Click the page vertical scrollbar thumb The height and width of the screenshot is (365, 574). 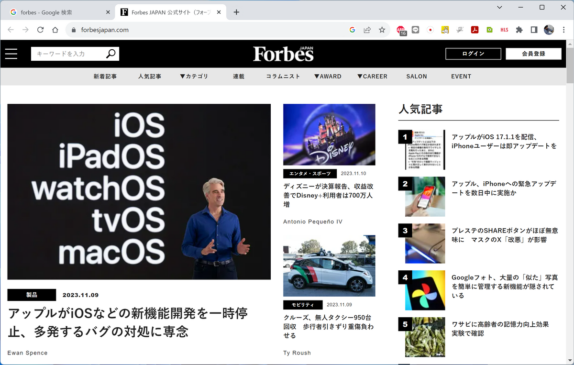[x=570, y=65]
